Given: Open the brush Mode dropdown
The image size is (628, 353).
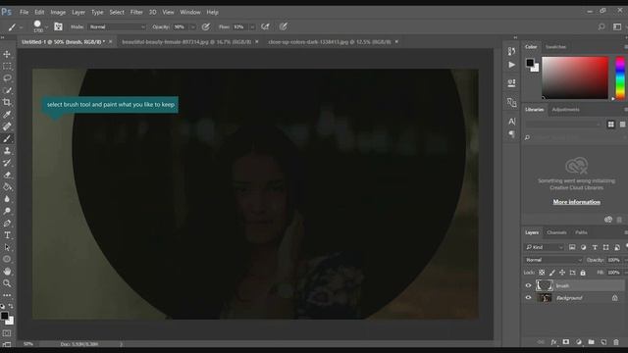Looking at the screenshot, I should pos(117,26).
